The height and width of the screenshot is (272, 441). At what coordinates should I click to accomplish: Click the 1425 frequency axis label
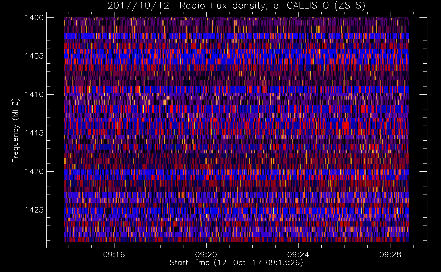(34, 210)
